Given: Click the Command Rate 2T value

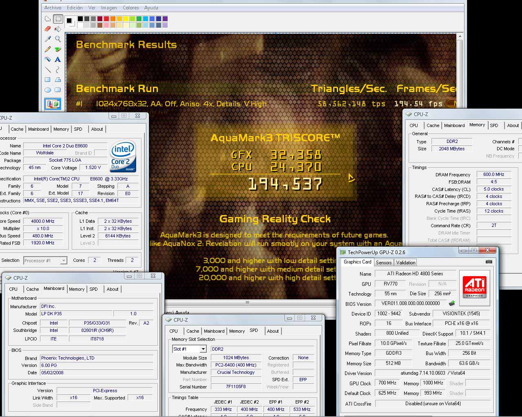Looking at the screenshot, I should 494,225.
